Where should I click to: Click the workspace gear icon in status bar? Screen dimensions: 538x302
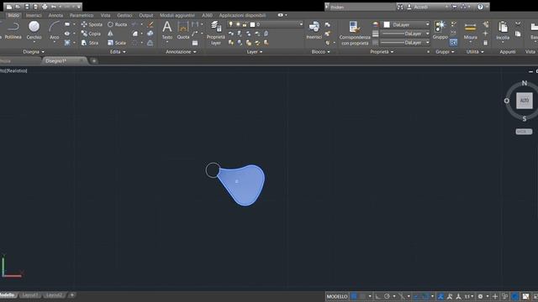(480, 296)
